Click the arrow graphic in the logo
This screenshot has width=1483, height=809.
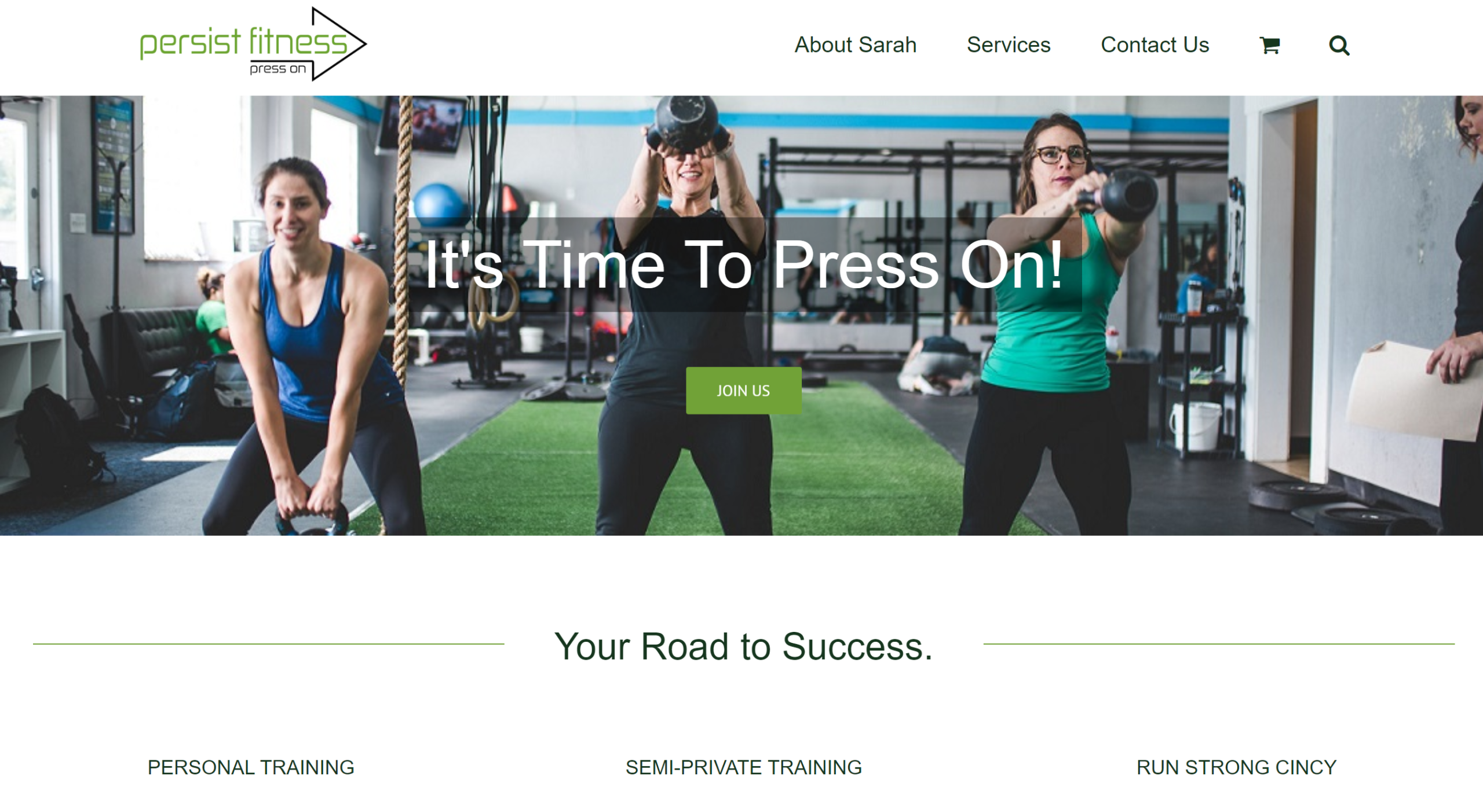339,44
